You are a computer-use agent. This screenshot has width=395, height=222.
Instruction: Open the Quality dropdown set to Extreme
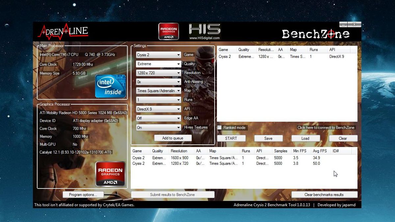(x=159, y=64)
